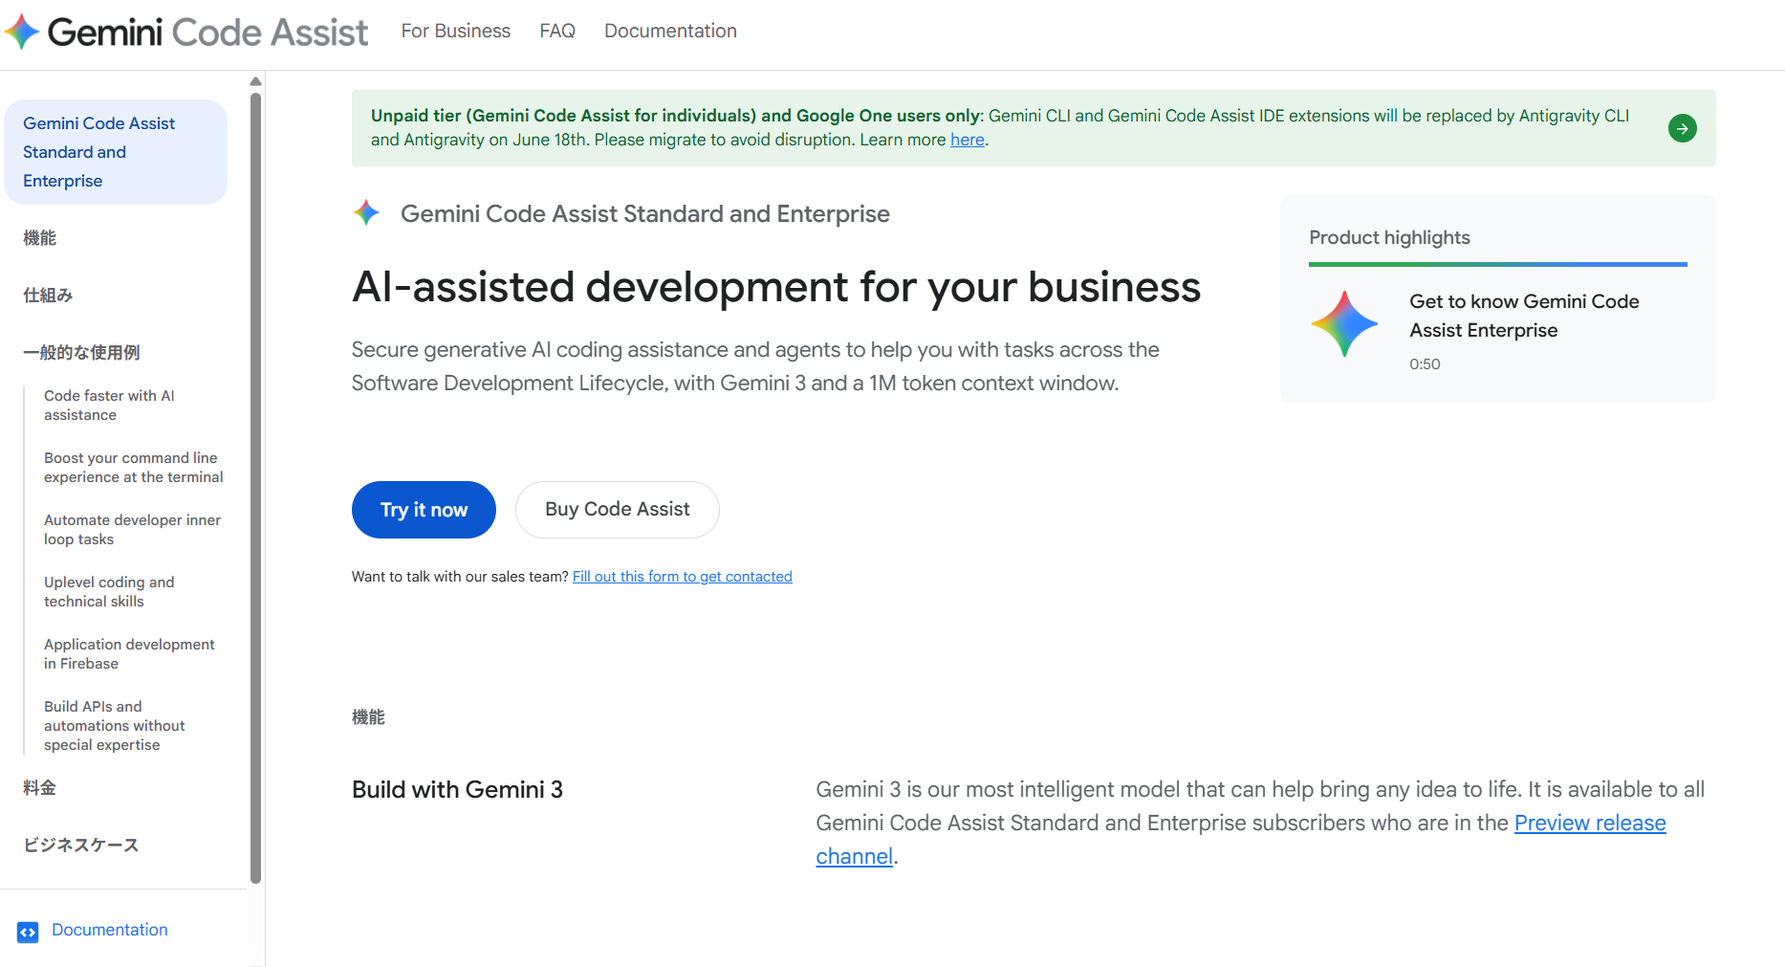This screenshot has width=1785, height=967.
Task: Click the Gemini sparkle thumbnail in Product highlights
Action: 1344,324
